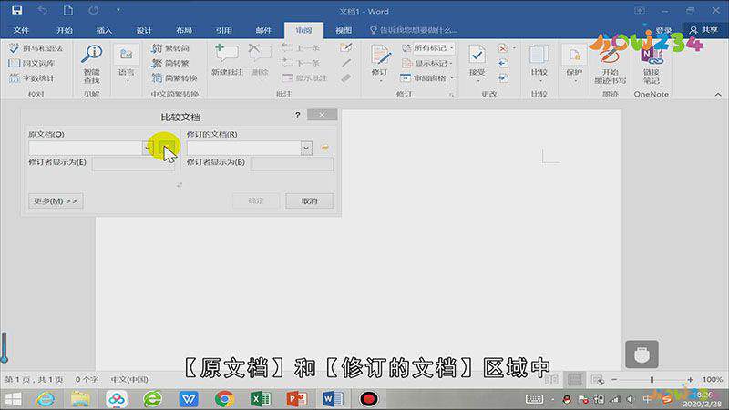Click the new blank document icon in the title bar
This screenshot has height=410, width=729.
point(67,10)
